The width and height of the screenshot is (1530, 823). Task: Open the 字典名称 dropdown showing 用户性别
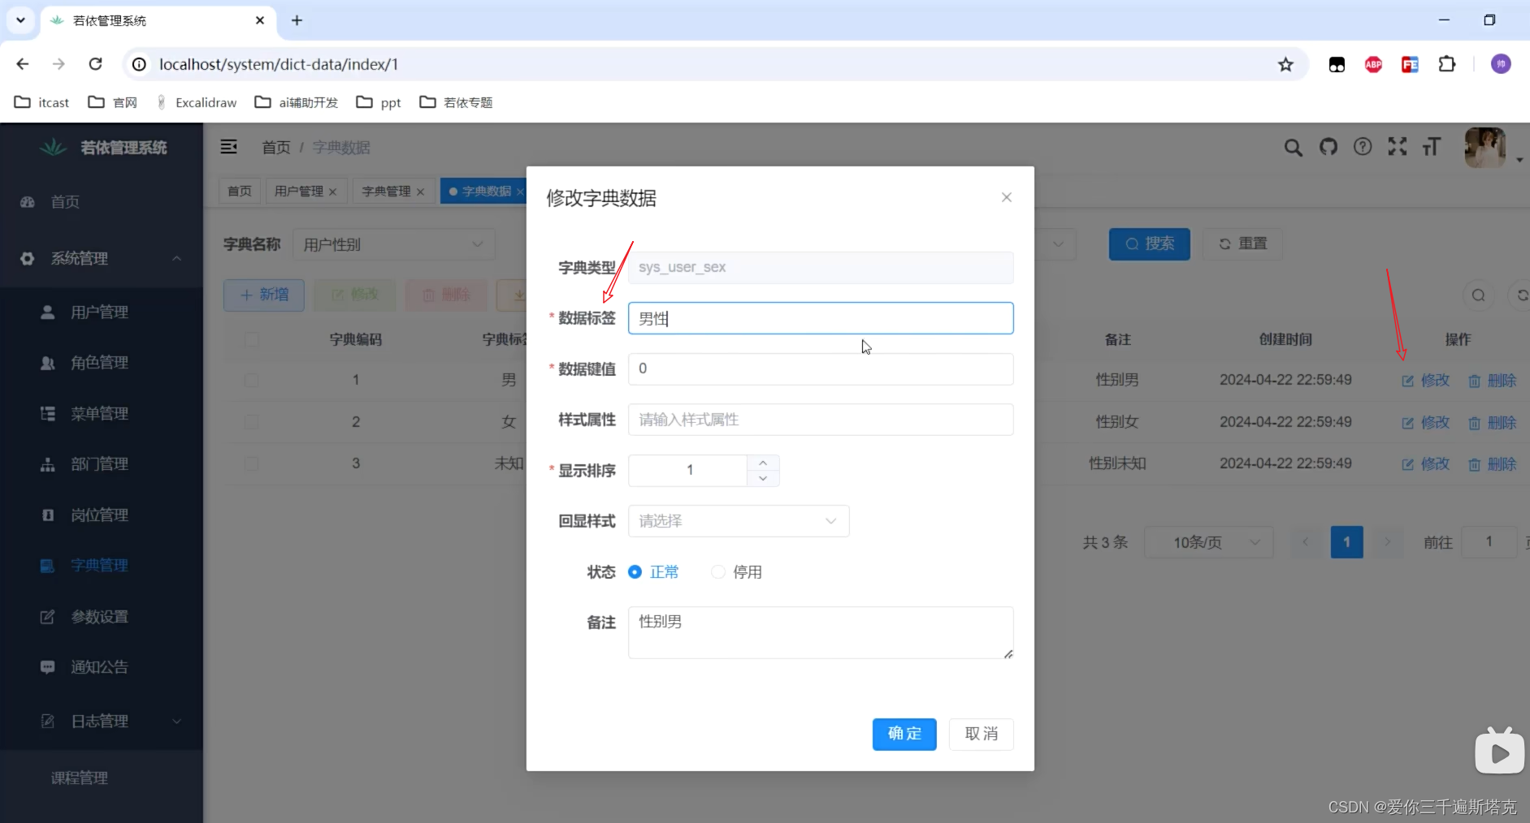[393, 244]
